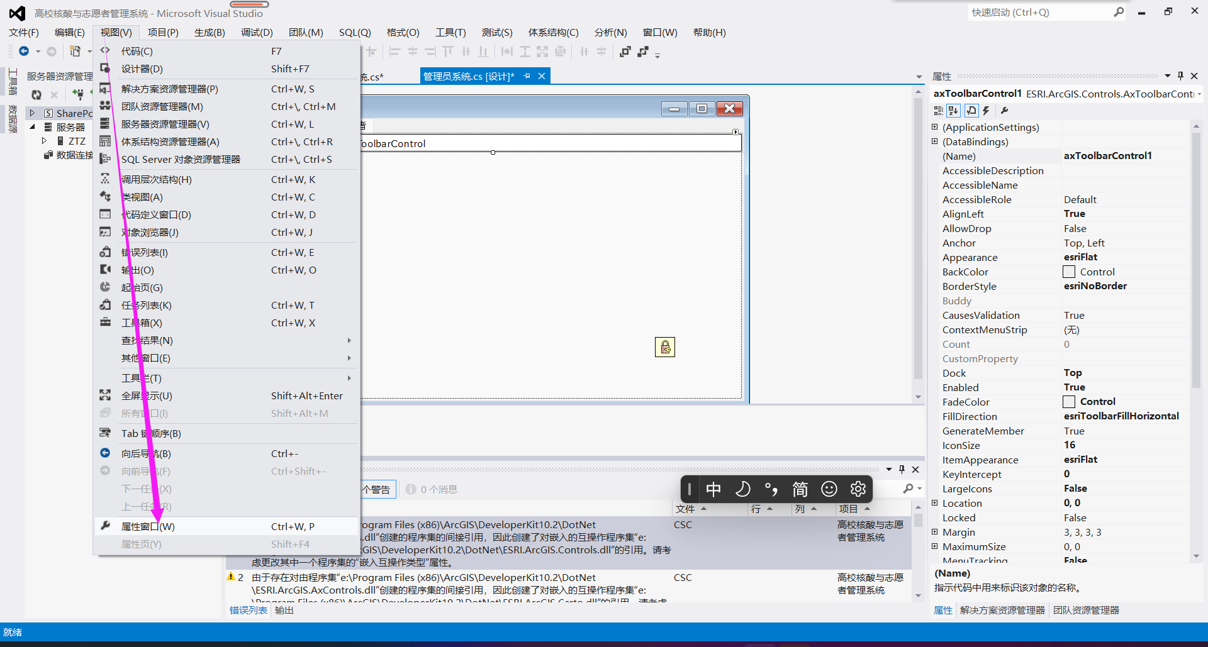Screen dimensions: 1208x647
Task: Click the Chinese mode icon on IME toolbar
Action: click(713, 489)
